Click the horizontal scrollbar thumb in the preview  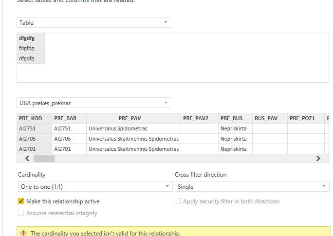pos(44,158)
